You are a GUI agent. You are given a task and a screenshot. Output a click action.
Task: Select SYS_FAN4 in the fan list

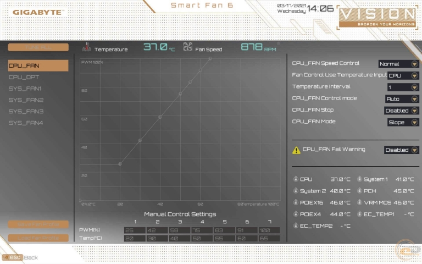pyautogui.click(x=26, y=123)
